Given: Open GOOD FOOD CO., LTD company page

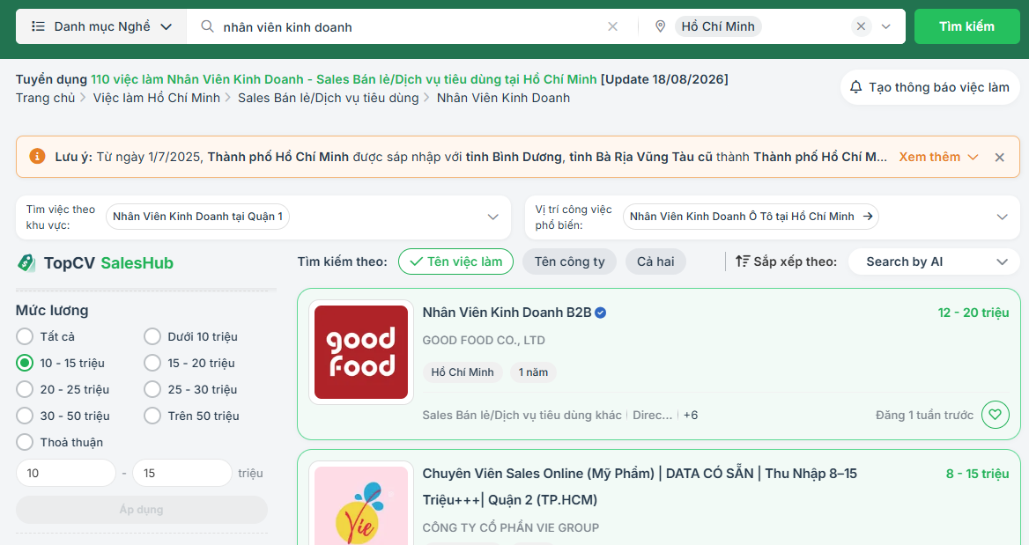Looking at the screenshot, I should [484, 341].
